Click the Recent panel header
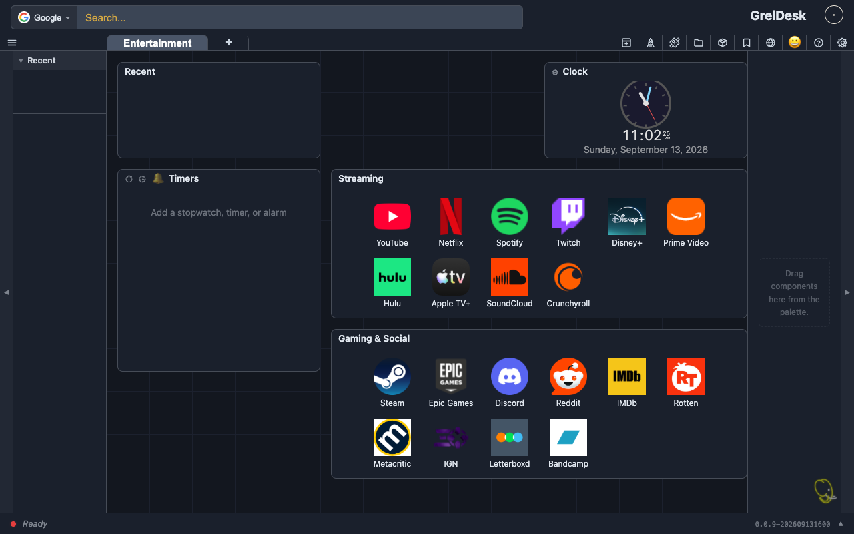Image resolution: width=854 pixels, height=534 pixels. [219, 72]
